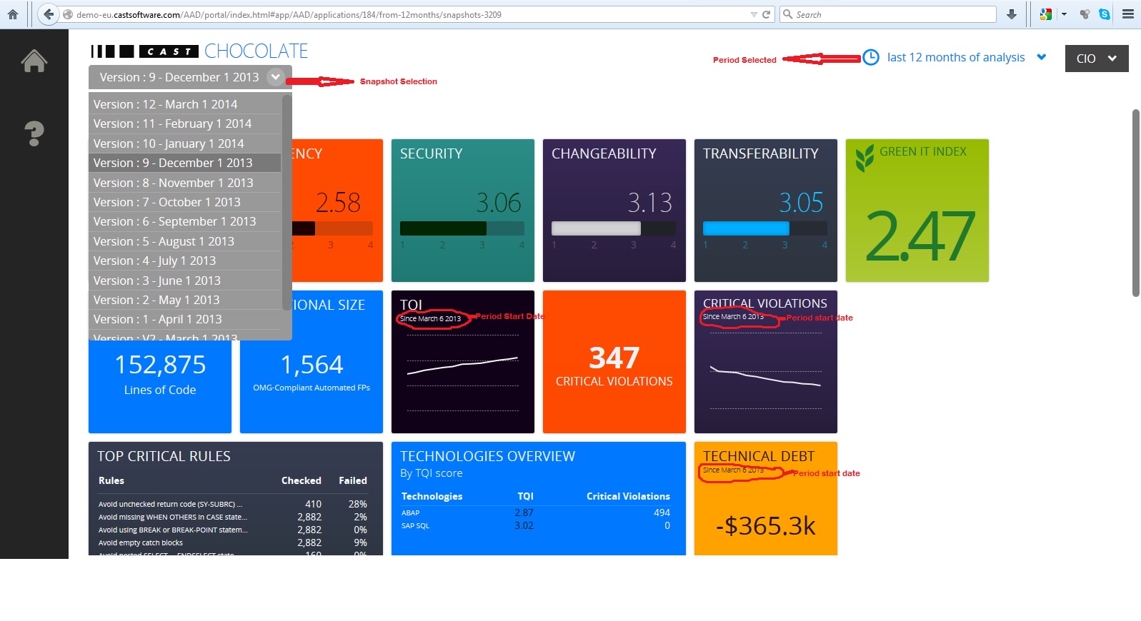Click the browser back arrow button
Viewport: 1141px width, 621px height.
[49, 14]
